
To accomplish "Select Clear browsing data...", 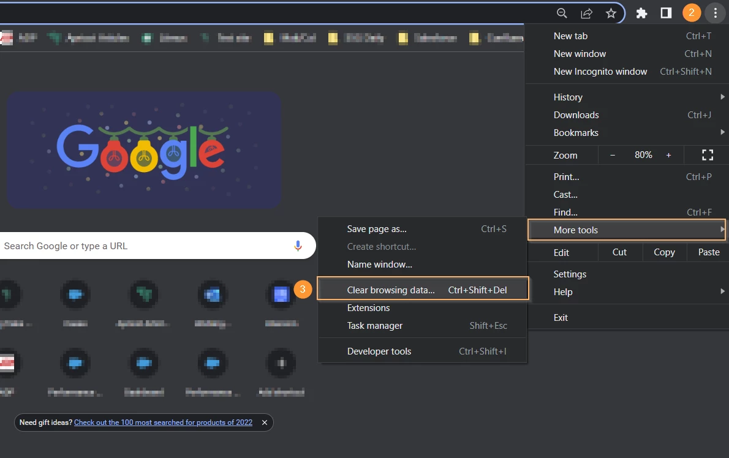I will point(423,290).
